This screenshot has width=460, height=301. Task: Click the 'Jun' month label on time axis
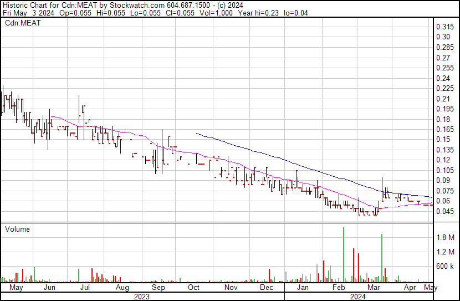49,287
